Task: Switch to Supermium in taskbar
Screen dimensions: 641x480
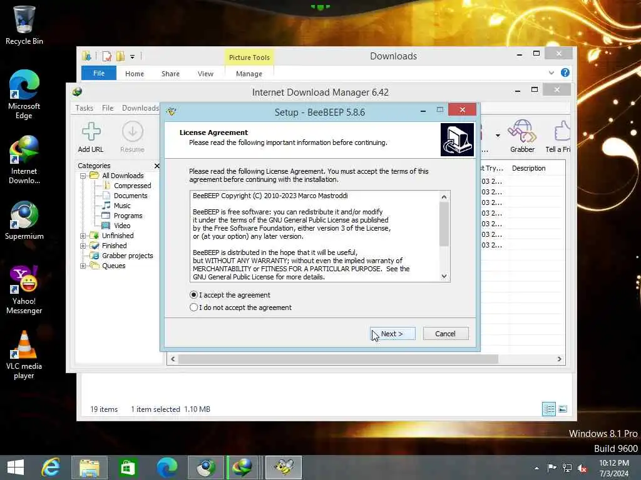Action: pos(205,467)
